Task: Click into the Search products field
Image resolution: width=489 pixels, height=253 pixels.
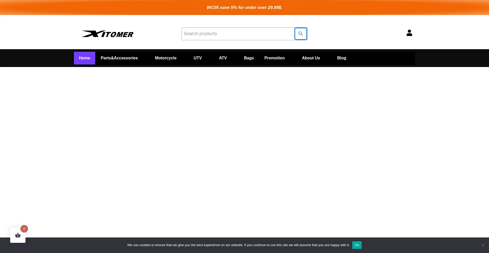Action: coord(238,34)
